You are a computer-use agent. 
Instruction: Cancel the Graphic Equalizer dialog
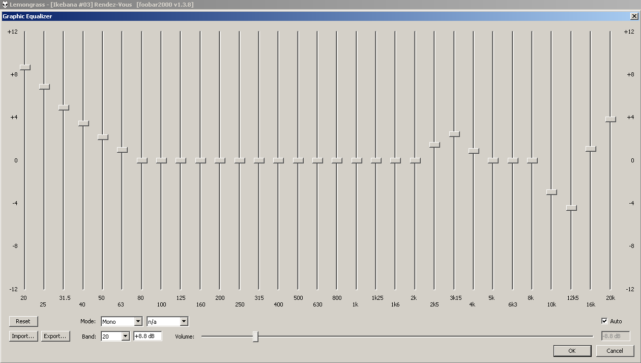615,351
